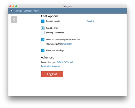Click the Advanced section heading
The height and width of the screenshot is (108, 135).
[x=48, y=57]
